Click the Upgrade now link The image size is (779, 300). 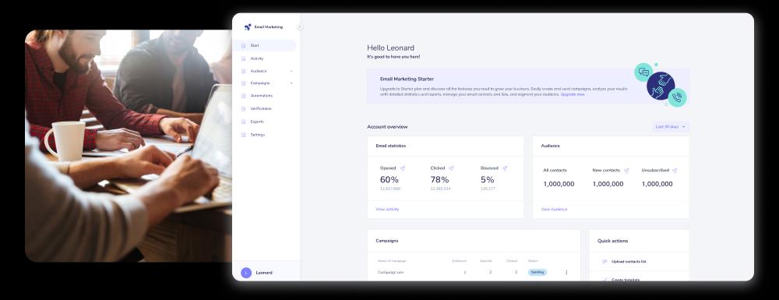click(x=573, y=94)
